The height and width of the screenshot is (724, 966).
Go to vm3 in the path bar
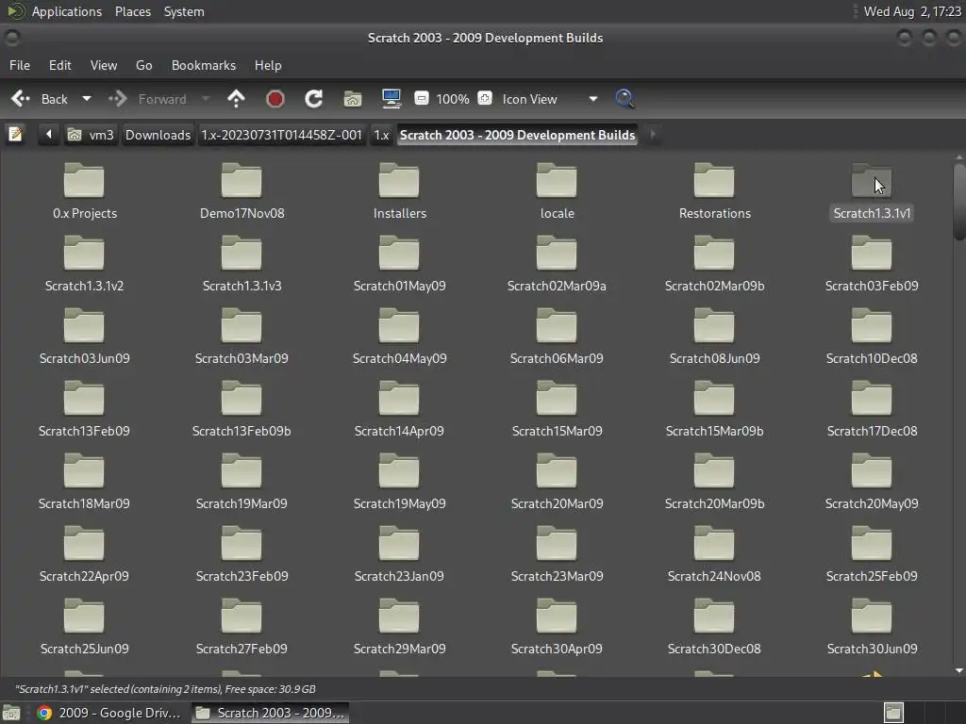pos(91,135)
